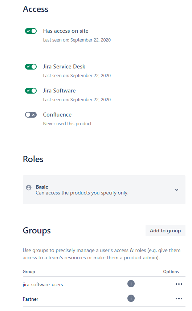Enable Confluence access toggle
Viewport: 192px width, 311px height.
tap(31, 115)
